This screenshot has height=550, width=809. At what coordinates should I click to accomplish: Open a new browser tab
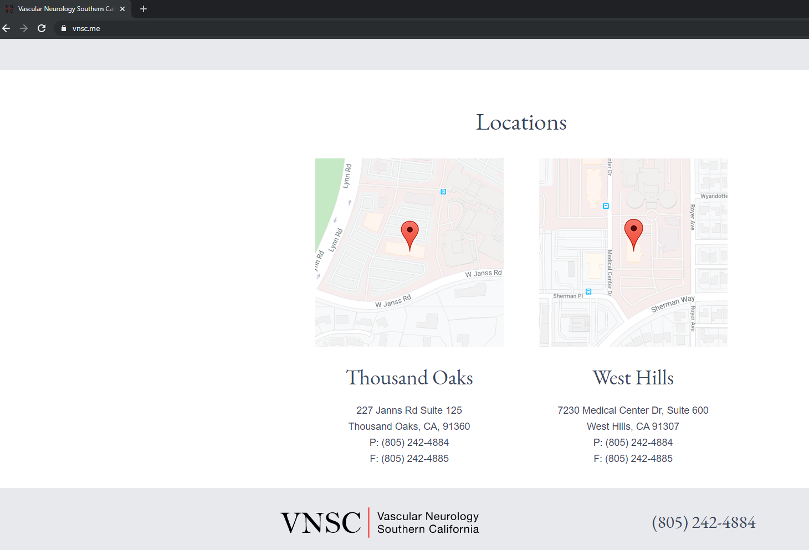coord(144,9)
